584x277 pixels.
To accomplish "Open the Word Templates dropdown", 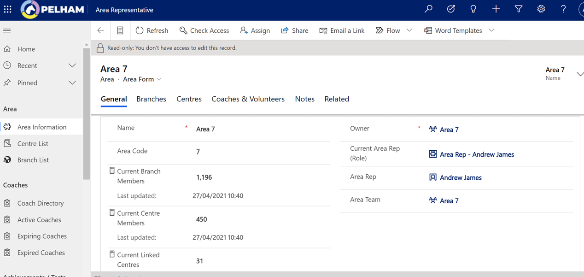I will [491, 30].
